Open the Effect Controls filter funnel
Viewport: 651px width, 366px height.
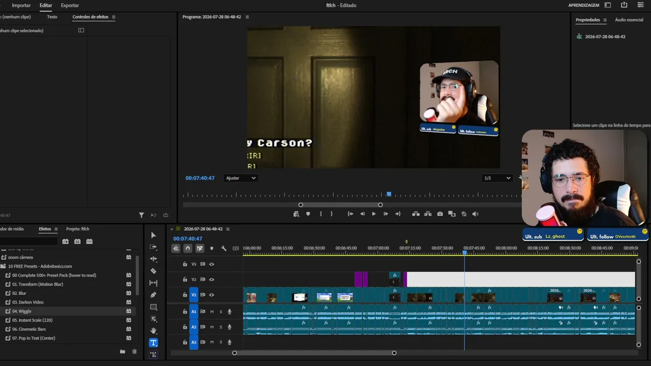tap(141, 216)
